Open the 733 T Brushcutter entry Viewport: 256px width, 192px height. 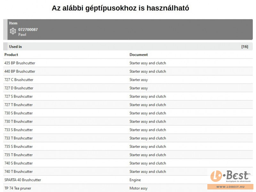[19, 138]
